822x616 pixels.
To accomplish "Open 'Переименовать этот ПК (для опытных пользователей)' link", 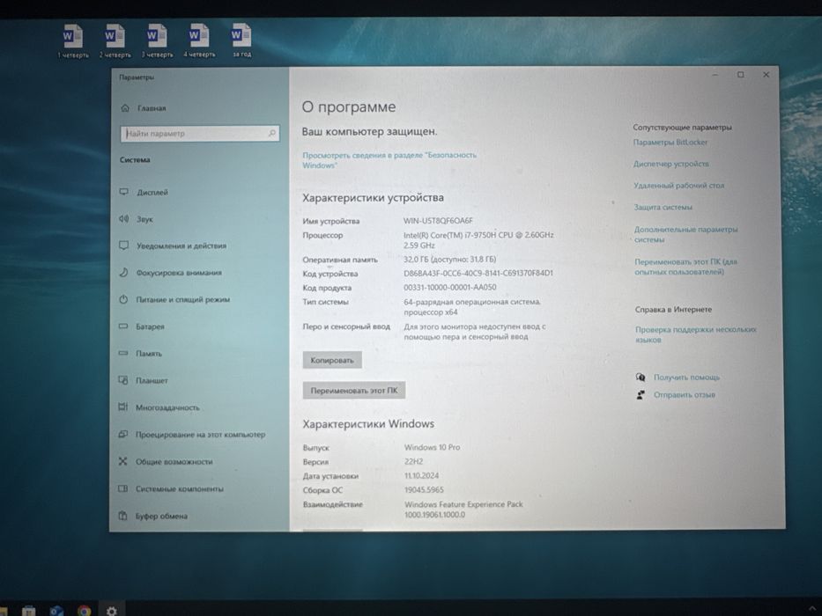I will click(685, 267).
